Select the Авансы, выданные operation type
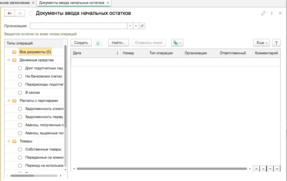 click(x=44, y=133)
